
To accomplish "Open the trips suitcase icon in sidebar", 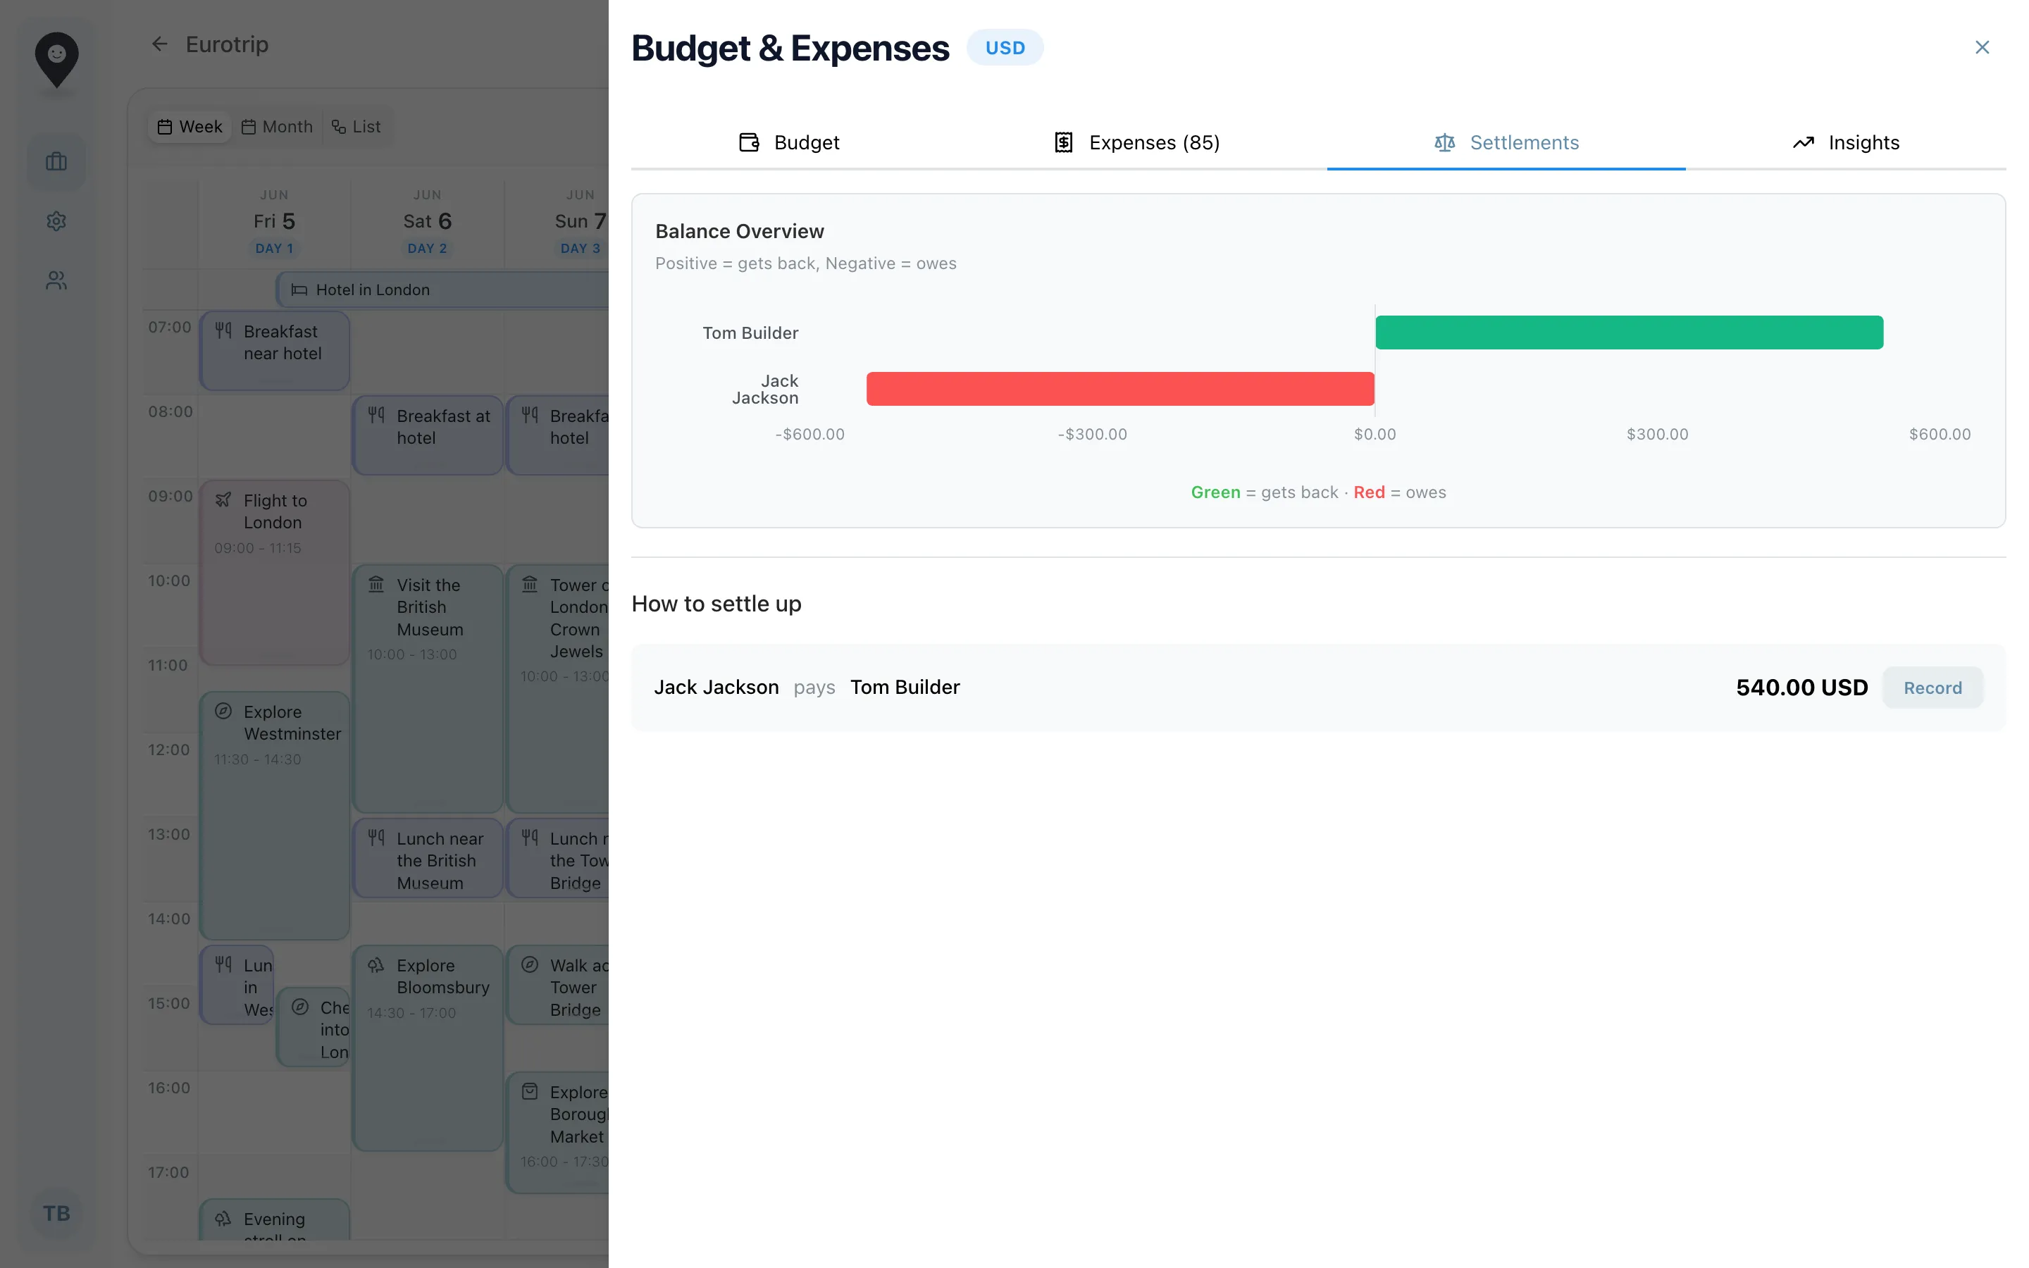I will point(56,162).
